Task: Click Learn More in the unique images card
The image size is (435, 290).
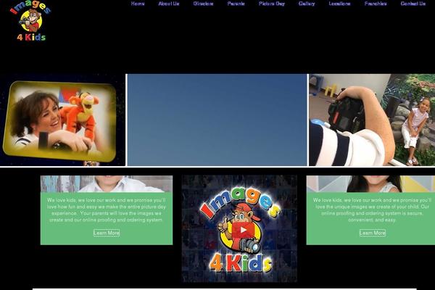Action: (373, 233)
